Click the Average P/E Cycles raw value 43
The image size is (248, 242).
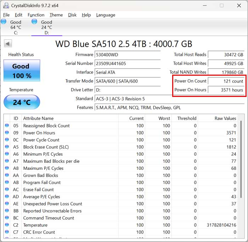233,197
